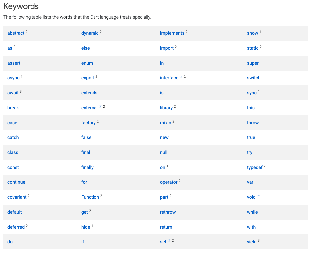
Task: Follow the throw keyword link
Action: (x=253, y=123)
